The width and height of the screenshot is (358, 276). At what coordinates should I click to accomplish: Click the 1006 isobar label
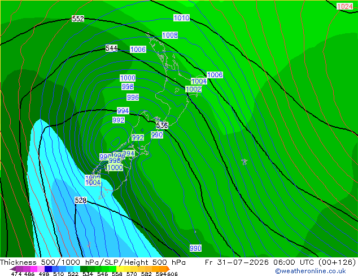pyautogui.click(x=138, y=49)
